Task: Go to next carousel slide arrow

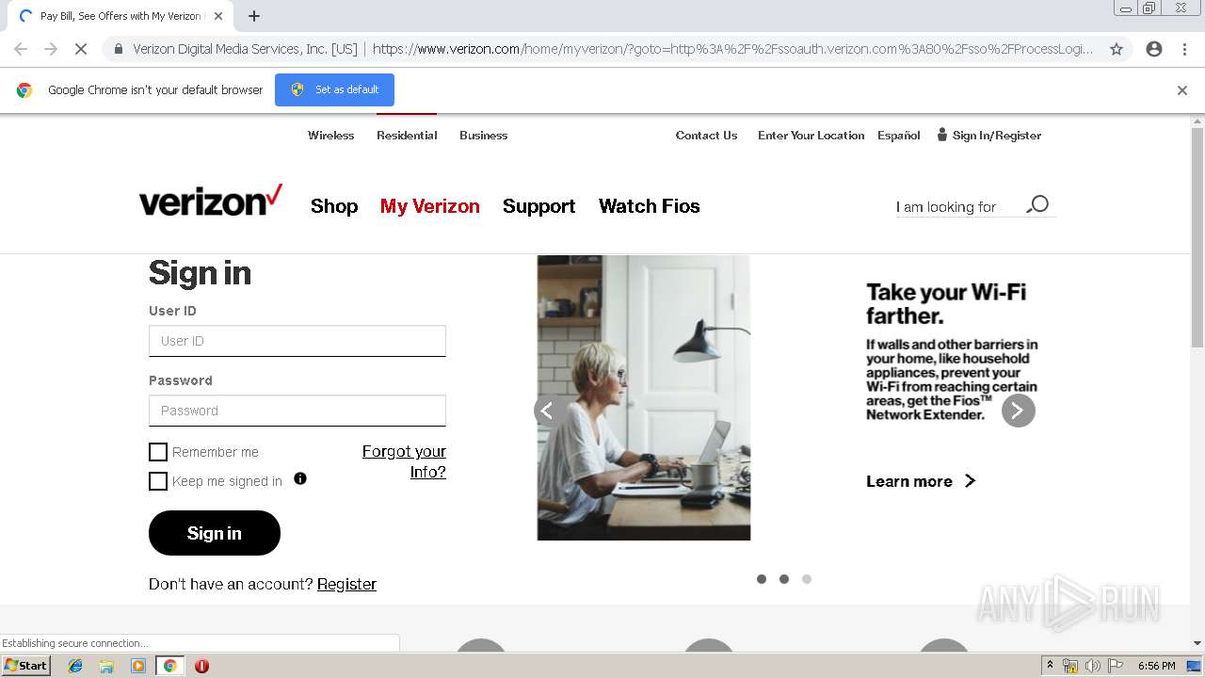Action: [x=1018, y=411]
